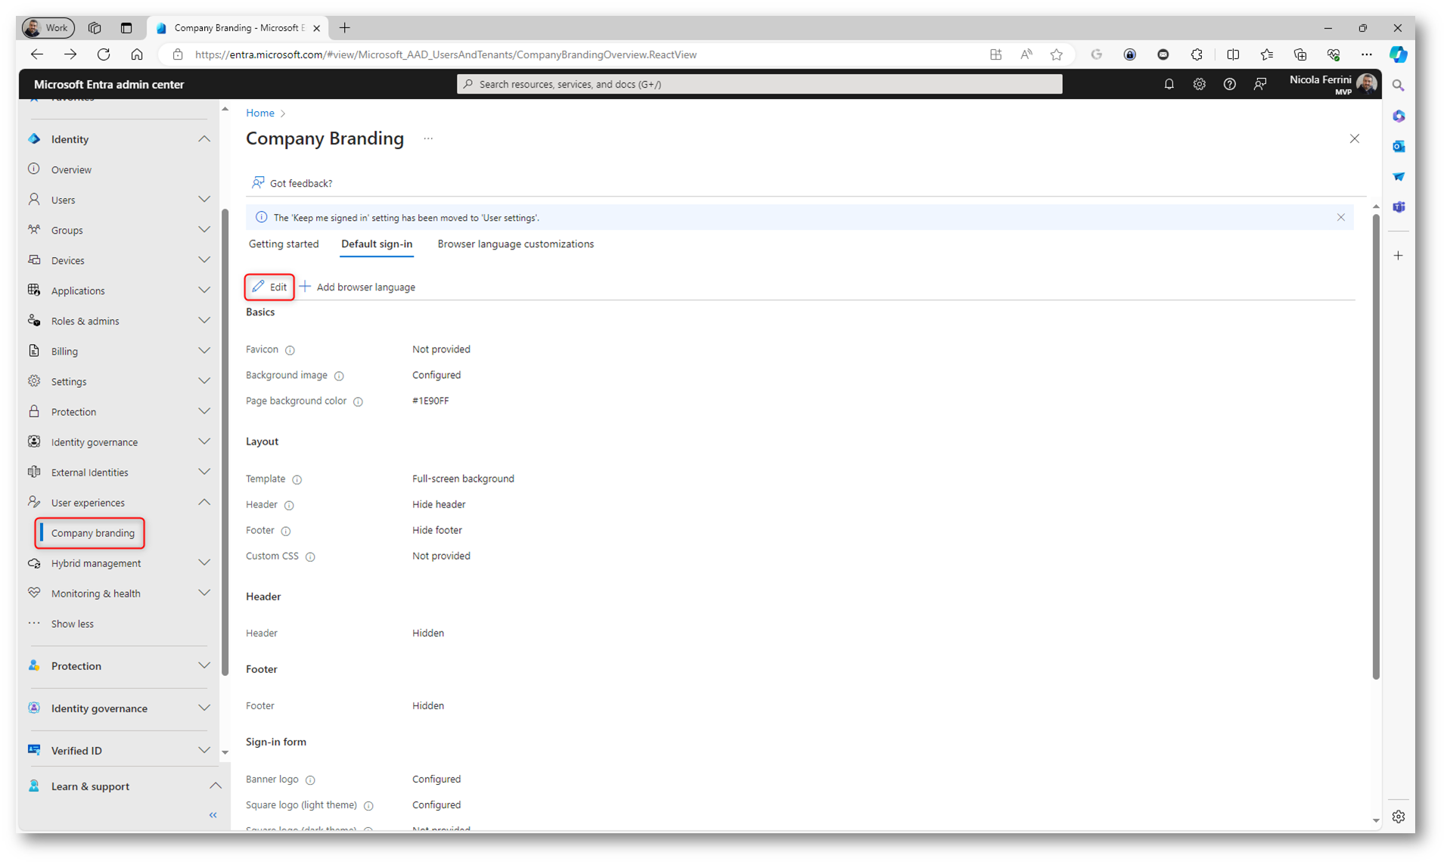
Task: Open Edge sidebar settings gear at bottom
Action: pyautogui.click(x=1399, y=817)
